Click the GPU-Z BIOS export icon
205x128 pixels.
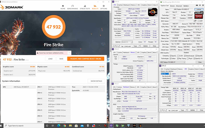pyautogui.click(x=195, y=21)
